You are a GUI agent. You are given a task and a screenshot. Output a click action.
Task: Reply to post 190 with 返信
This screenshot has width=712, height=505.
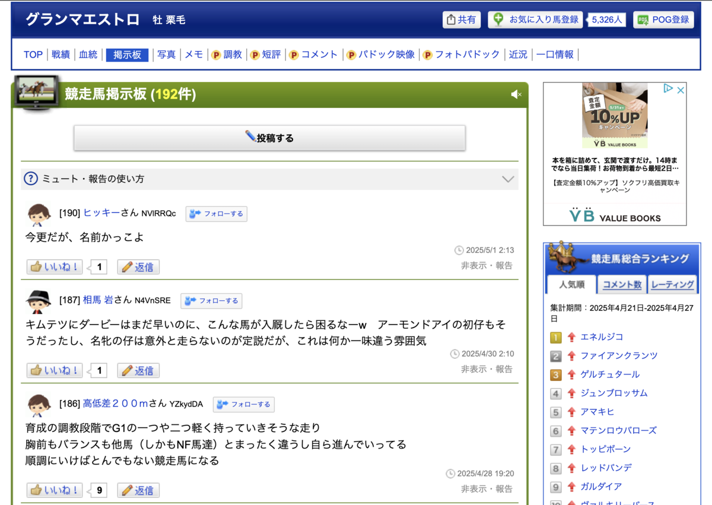coord(138,267)
